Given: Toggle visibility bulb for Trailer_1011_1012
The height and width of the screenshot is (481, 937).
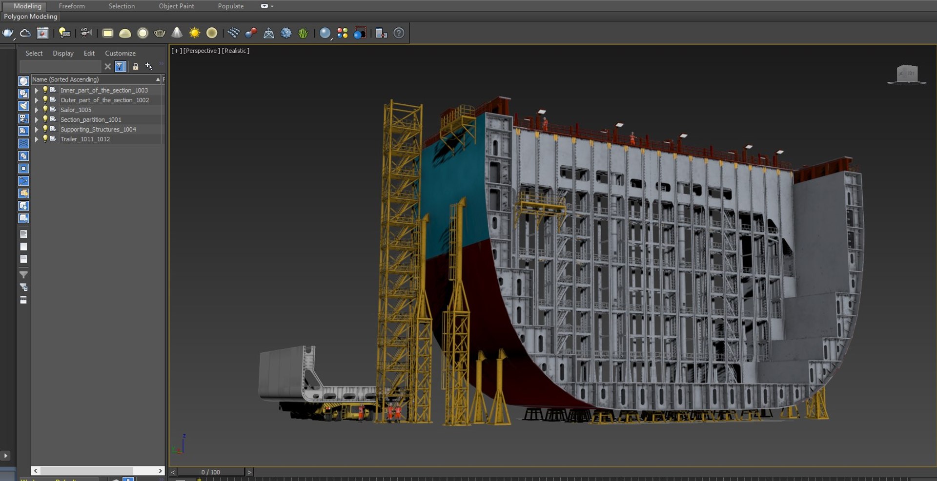Looking at the screenshot, I should click(45, 139).
